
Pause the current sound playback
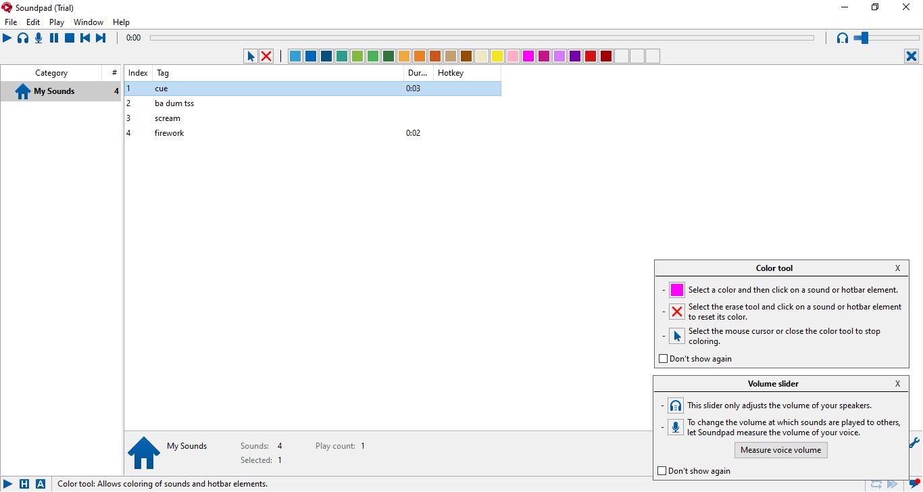point(54,38)
